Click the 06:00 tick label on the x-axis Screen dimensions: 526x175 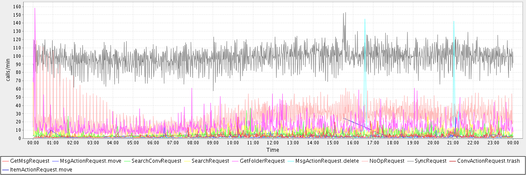pyautogui.click(x=153, y=143)
